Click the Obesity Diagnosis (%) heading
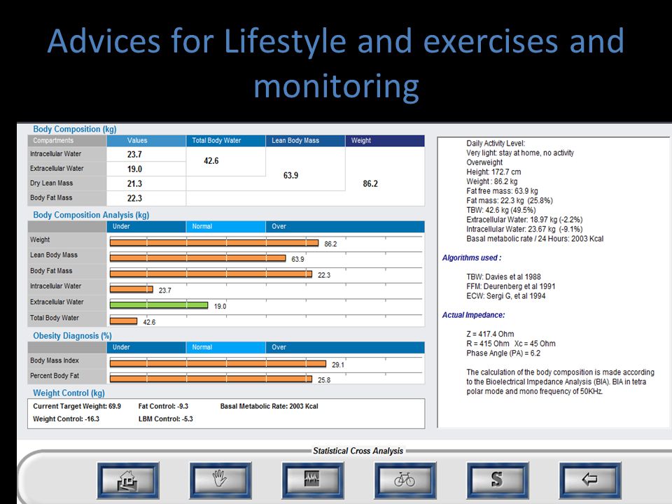 coord(72,335)
